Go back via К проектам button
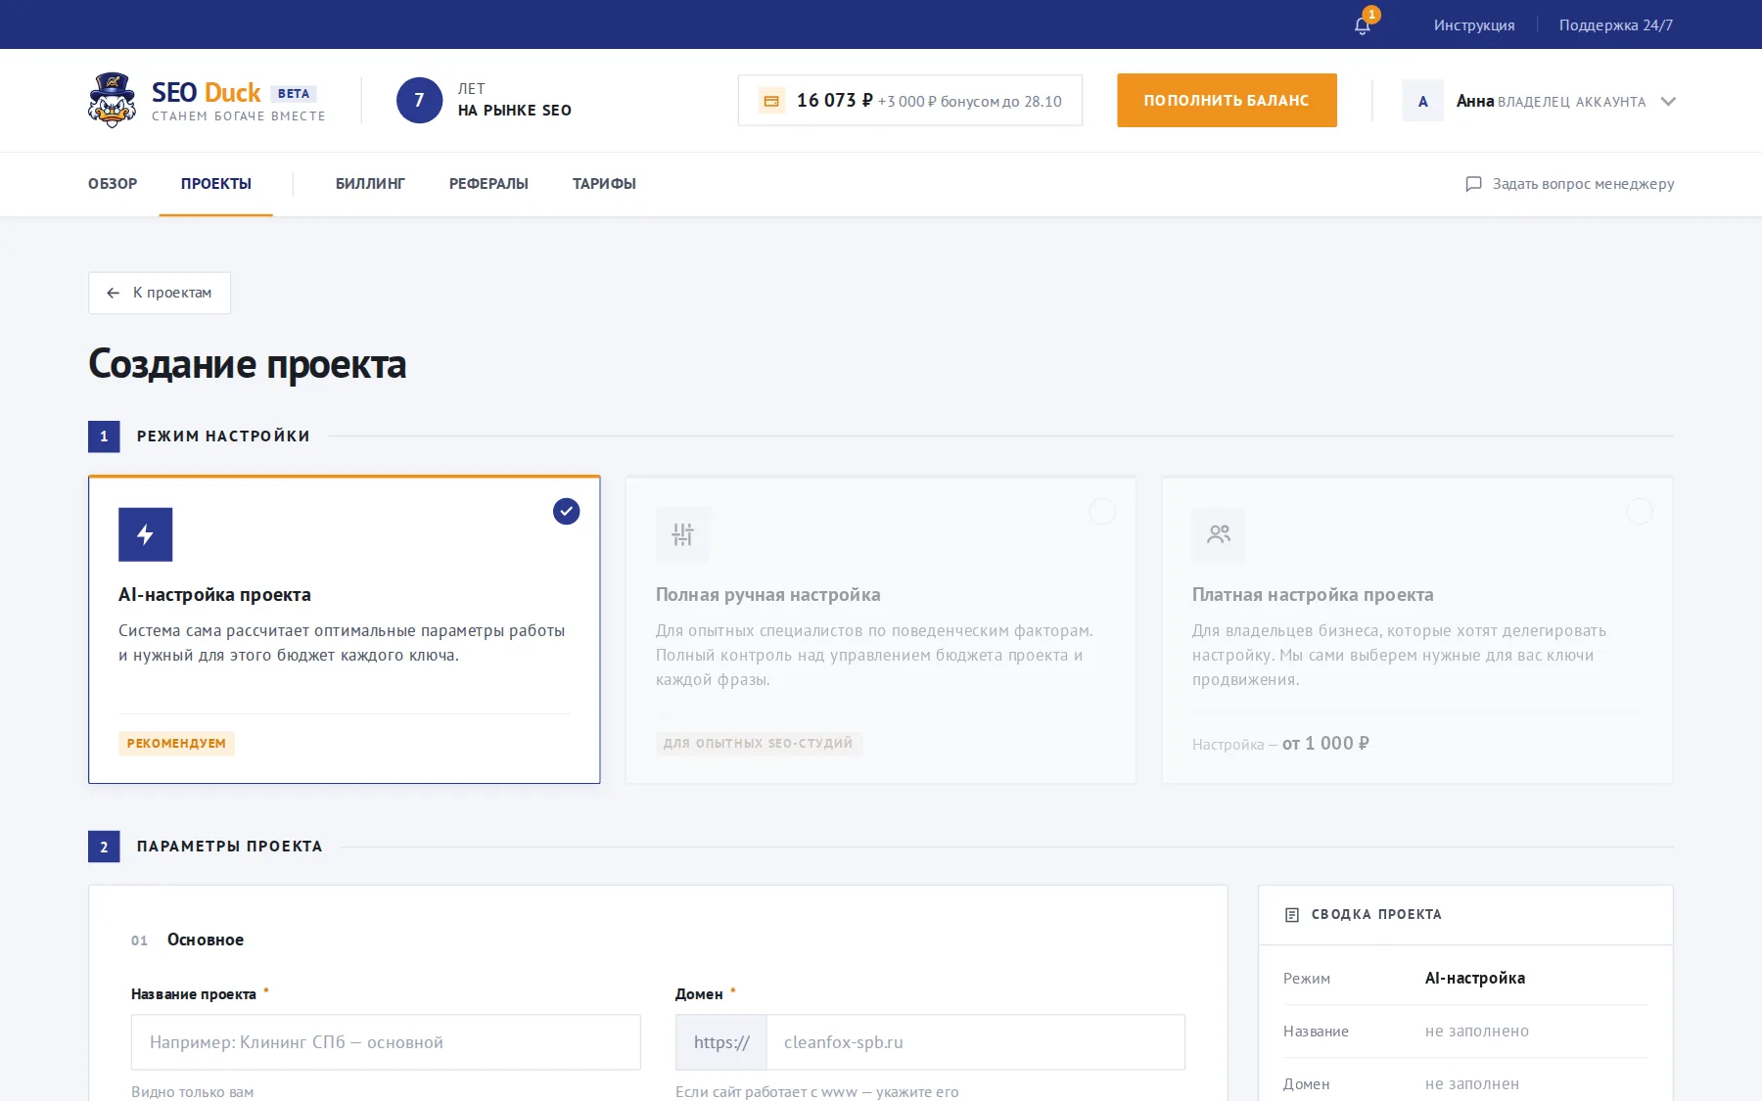Viewport: 1762px width, 1101px height. pyautogui.click(x=160, y=293)
